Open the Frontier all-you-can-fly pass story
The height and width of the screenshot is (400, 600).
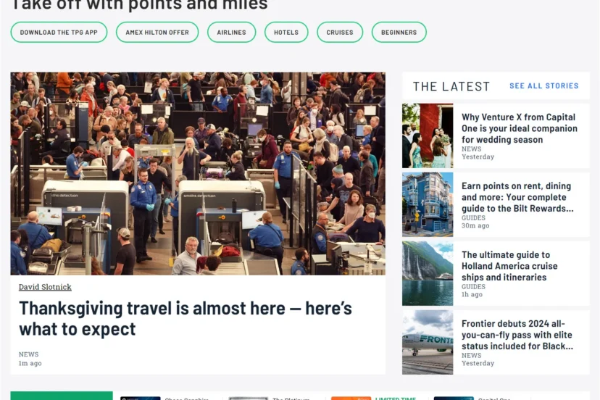[517, 335]
